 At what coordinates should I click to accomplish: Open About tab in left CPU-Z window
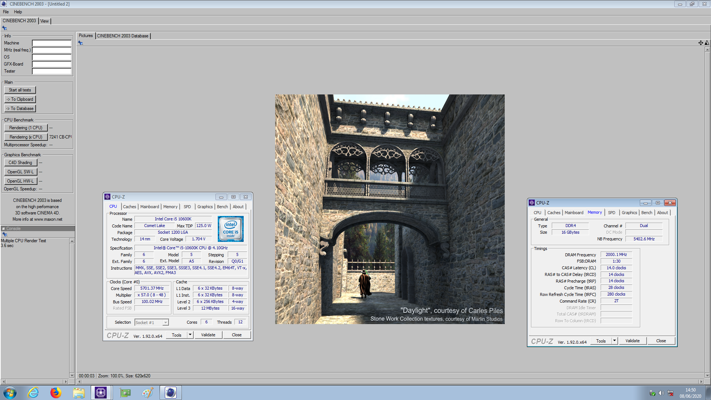point(238,207)
